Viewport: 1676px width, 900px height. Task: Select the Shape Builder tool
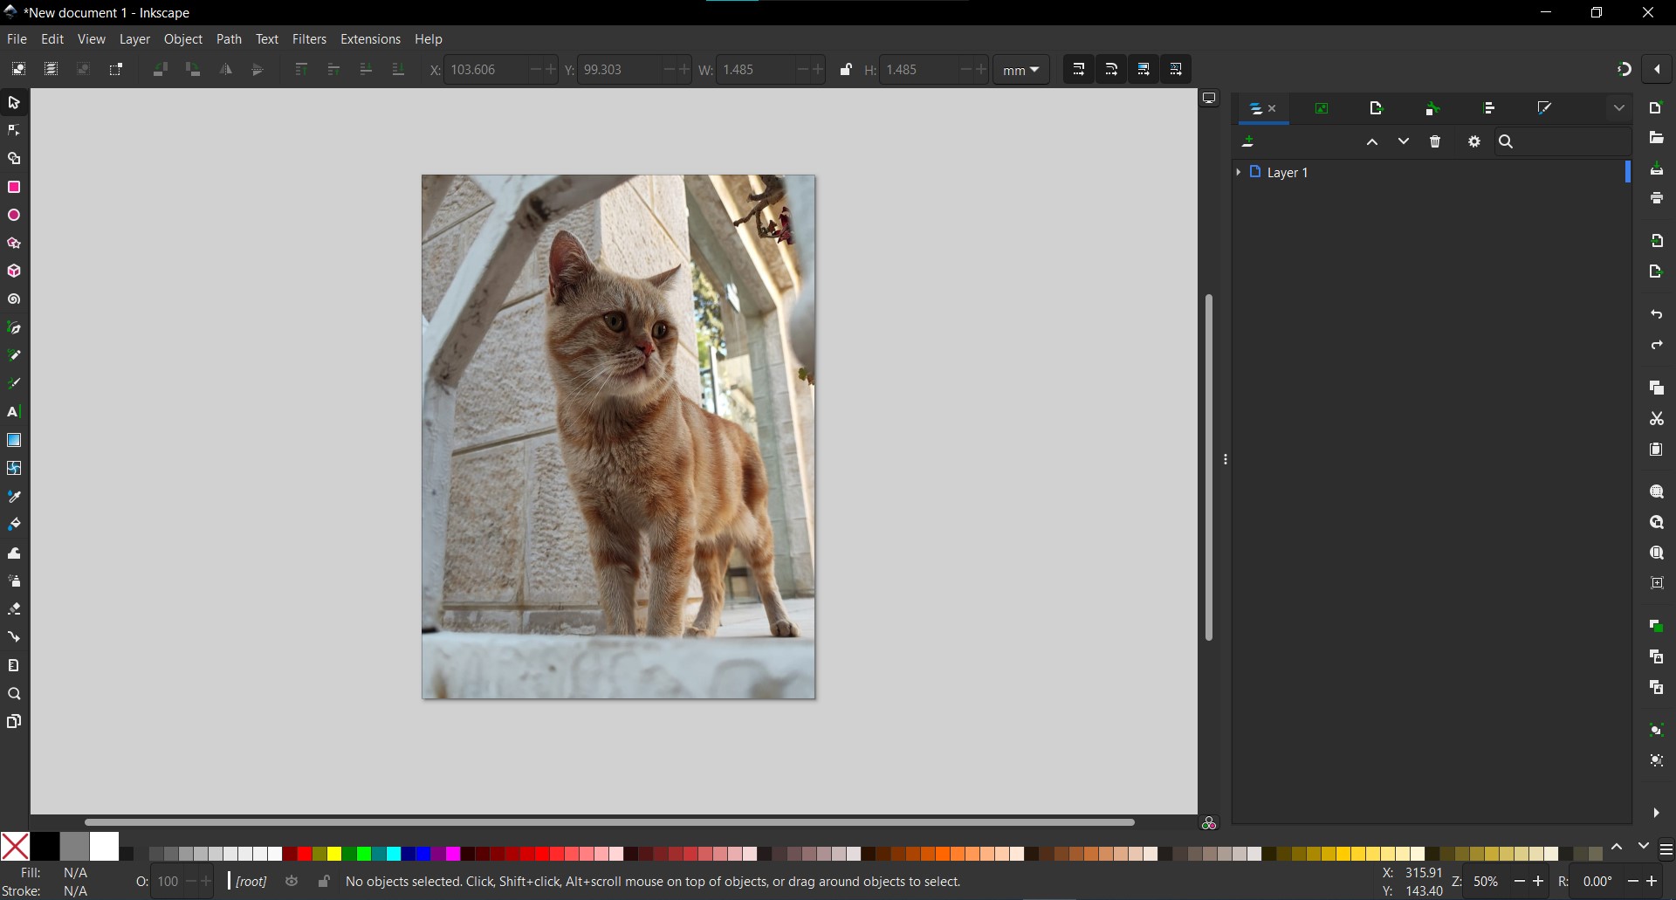pos(14,159)
